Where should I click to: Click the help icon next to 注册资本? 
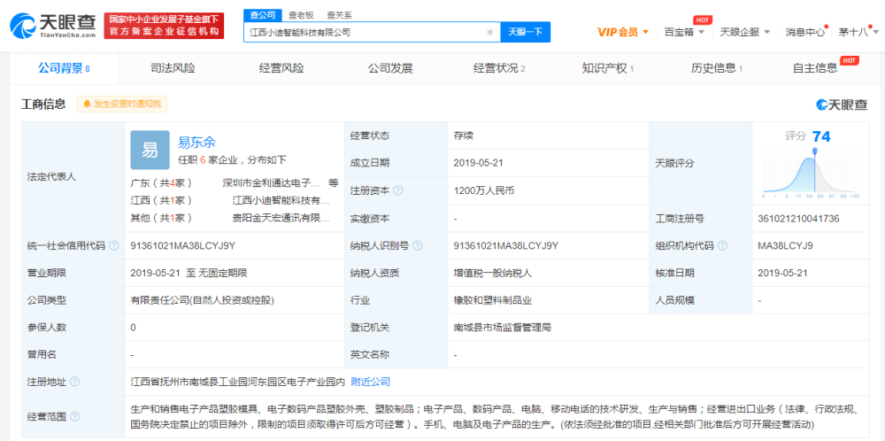(397, 190)
